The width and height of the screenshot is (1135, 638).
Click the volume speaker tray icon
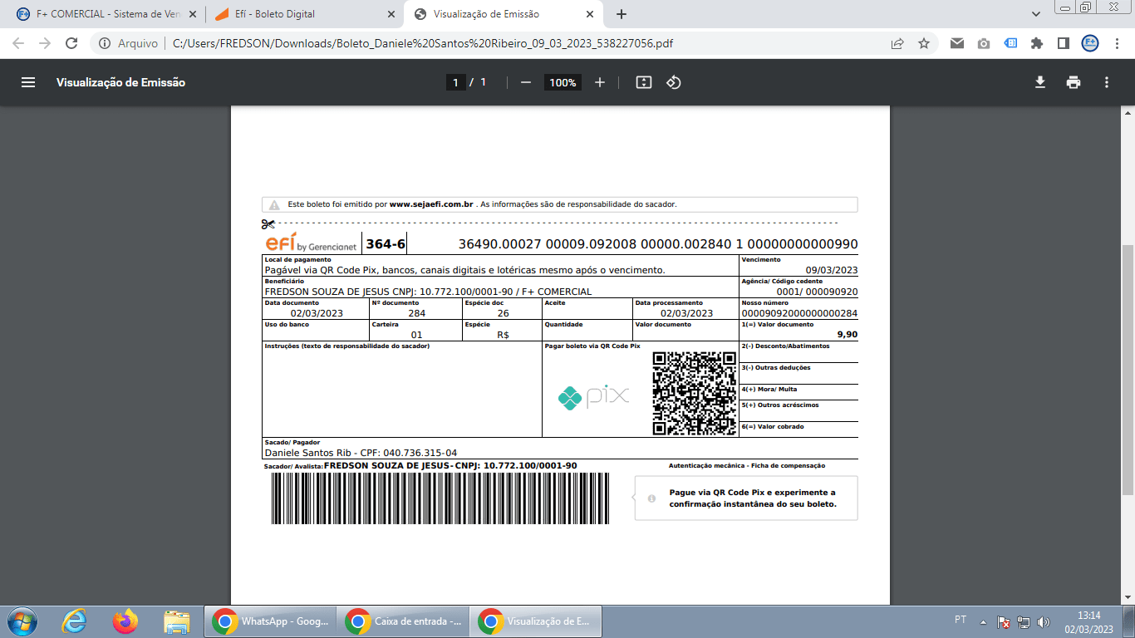click(1044, 621)
